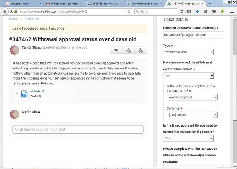Switch to Withdrawal Confirmation Gmail tab
Screen dimensions: 237x169
(x=64, y=4)
